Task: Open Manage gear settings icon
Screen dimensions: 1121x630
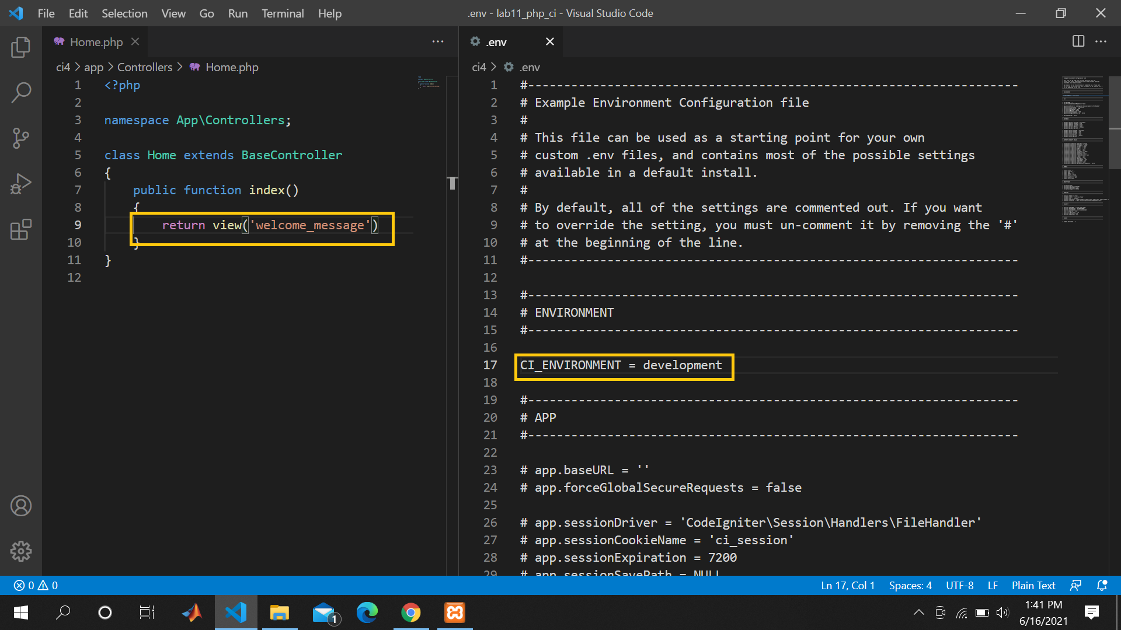Action: click(x=21, y=551)
